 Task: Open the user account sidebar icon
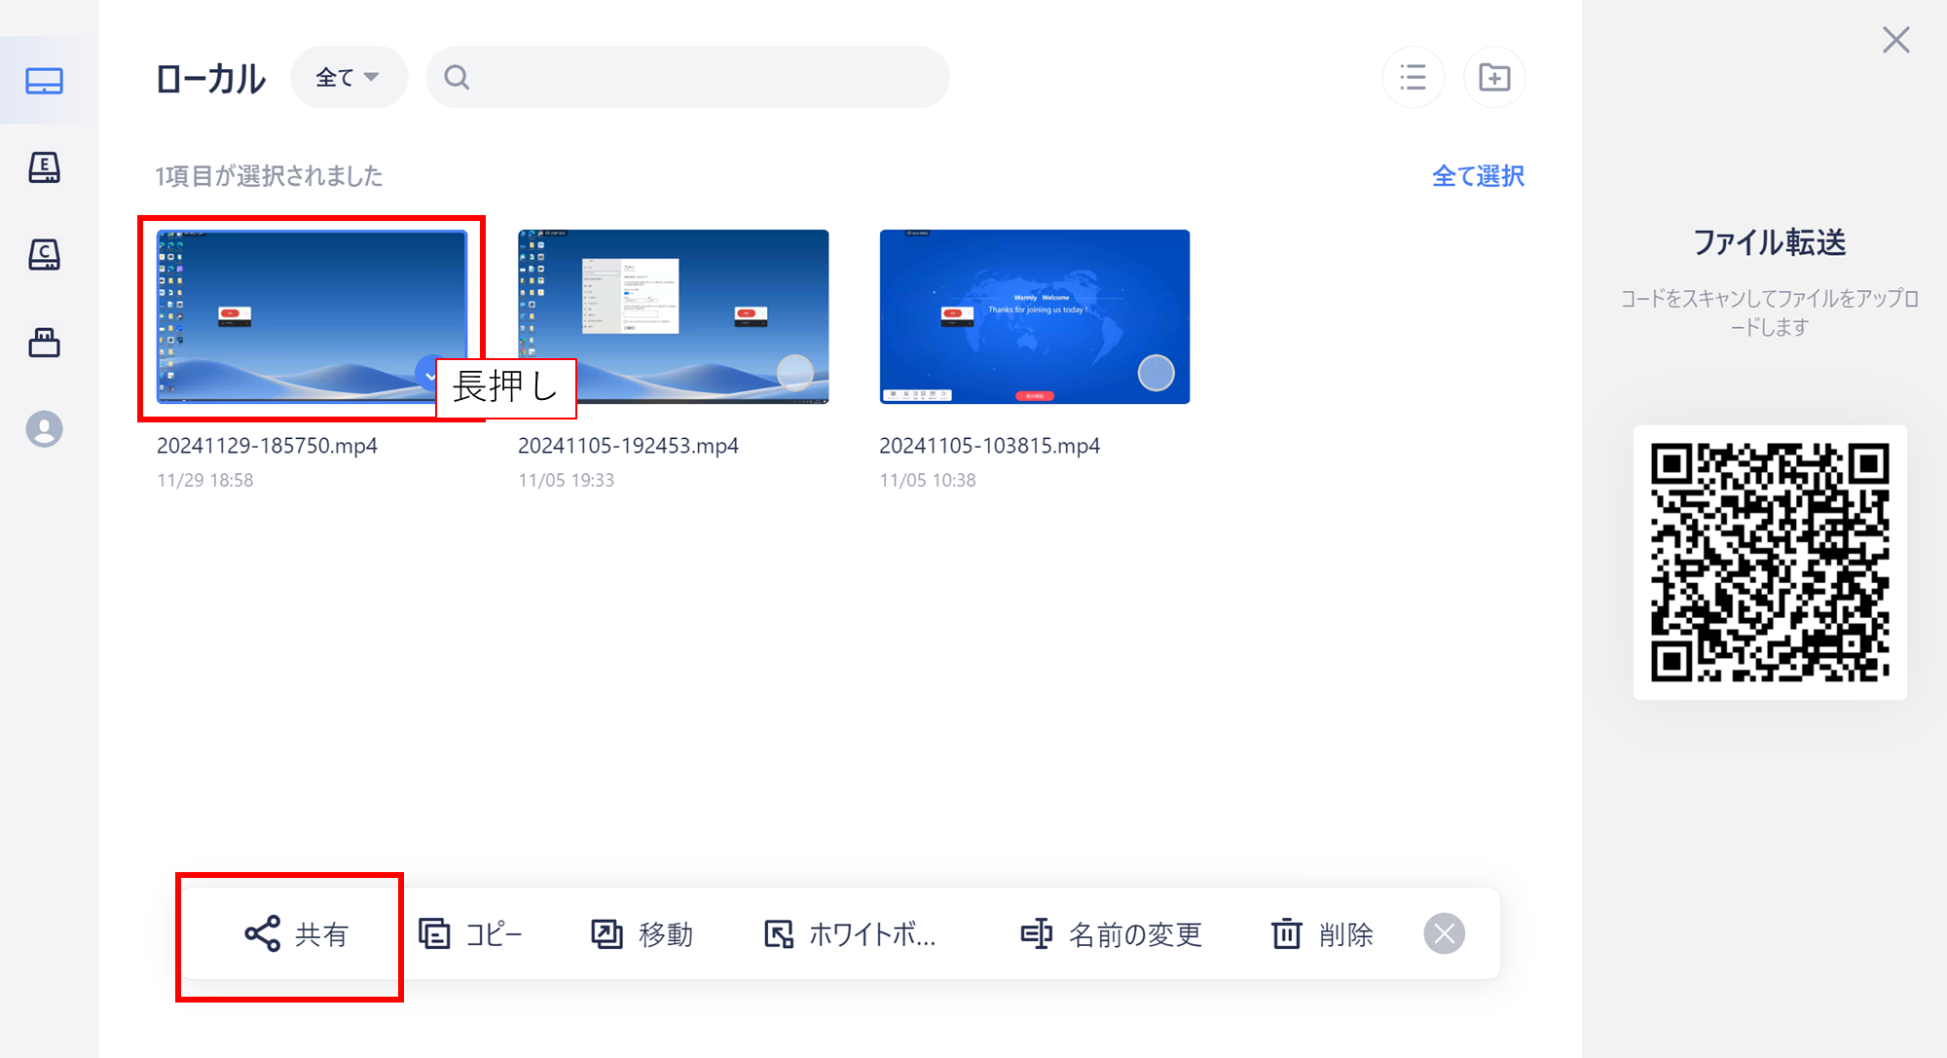45,429
